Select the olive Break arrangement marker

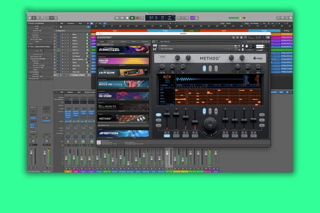click(x=192, y=31)
